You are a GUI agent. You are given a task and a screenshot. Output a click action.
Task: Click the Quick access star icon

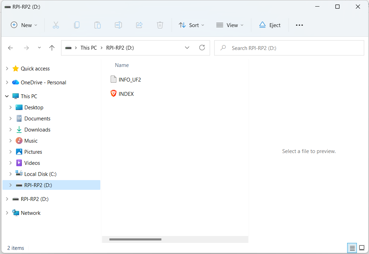point(16,68)
